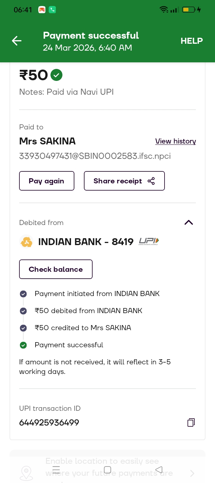This screenshot has width=215, height=483.
Task: Open Android recent apps menu button
Action: (x=56, y=470)
